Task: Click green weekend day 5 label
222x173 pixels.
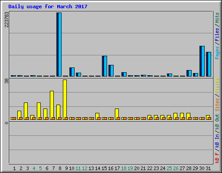Action: coord(40,168)
